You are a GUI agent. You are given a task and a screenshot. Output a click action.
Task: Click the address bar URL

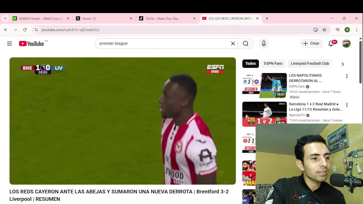pos(70,30)
